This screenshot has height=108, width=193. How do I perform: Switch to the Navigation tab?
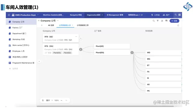(76, 15)
